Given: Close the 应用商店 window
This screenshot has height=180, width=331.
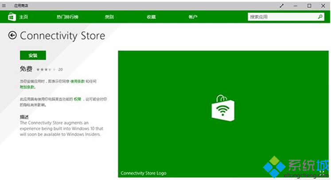Looking at the screenshot, I should pyautogui.click(x=323, y=5).
